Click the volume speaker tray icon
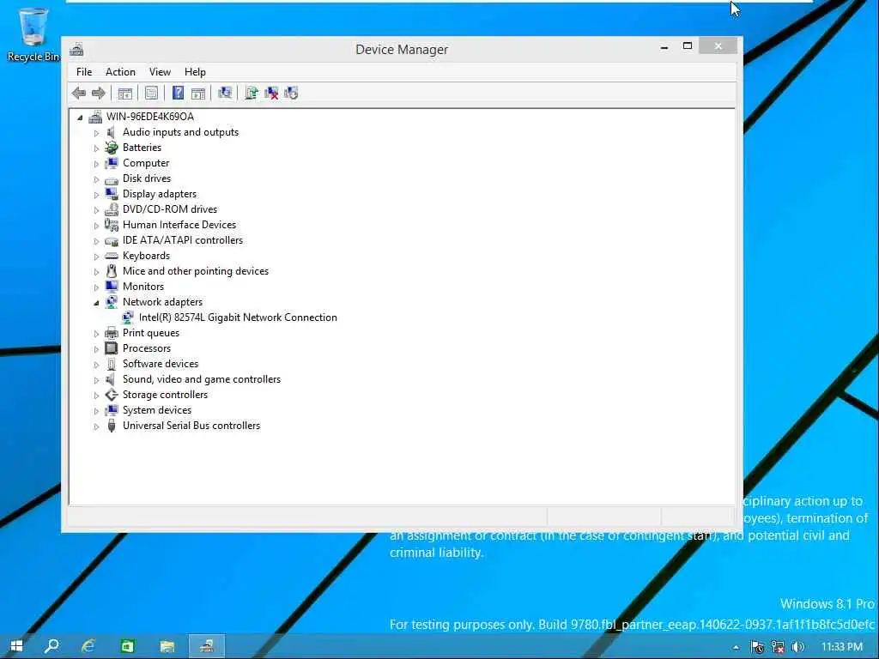The height and width of the screenshot is (659, 879). [797, 647]
